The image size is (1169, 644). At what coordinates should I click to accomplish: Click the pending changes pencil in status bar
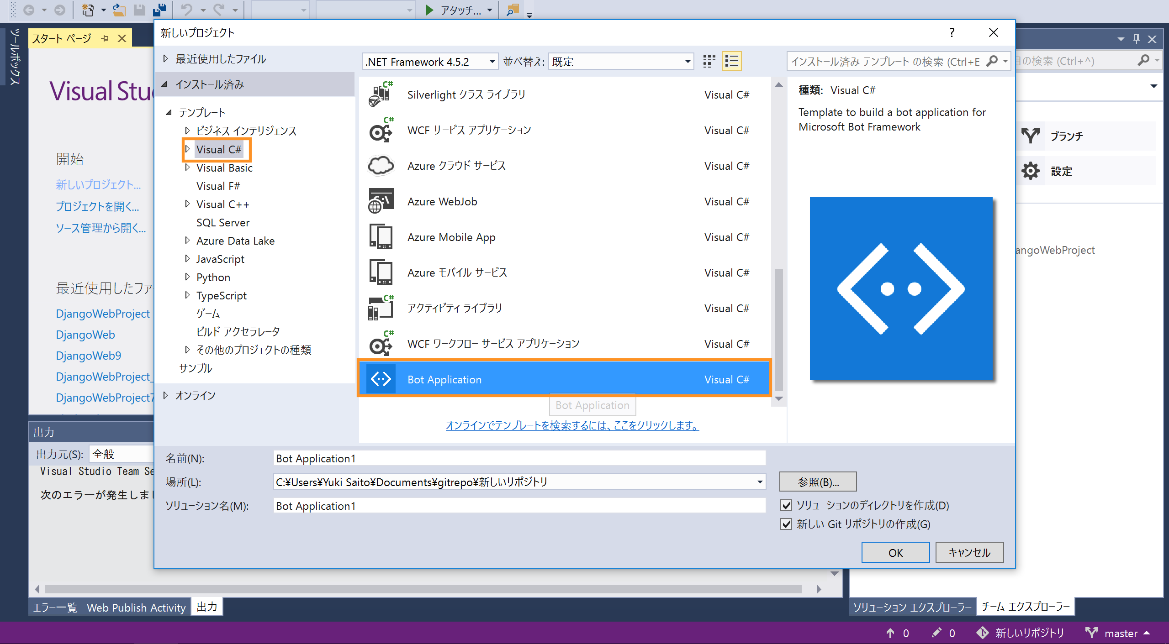936,633
